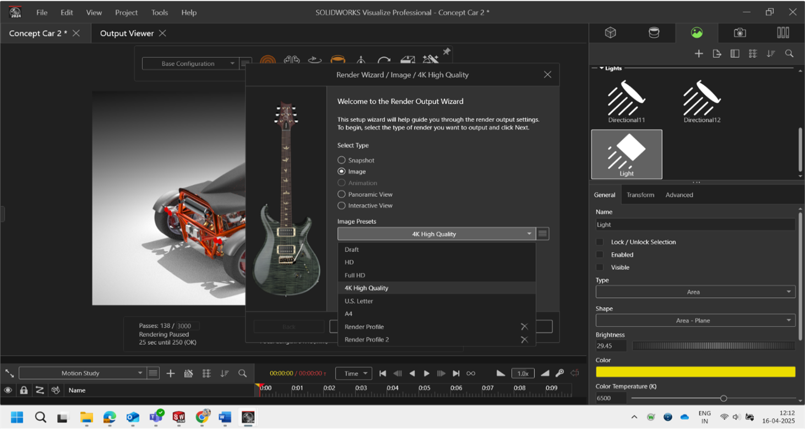Switch to the Transform tab
The height and width of the screenshot is (437, 805).
[640, 195]
